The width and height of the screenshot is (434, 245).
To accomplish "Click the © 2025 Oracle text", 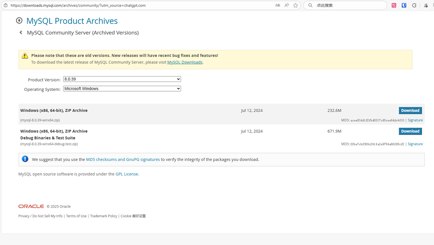I will tap(59, 206).
